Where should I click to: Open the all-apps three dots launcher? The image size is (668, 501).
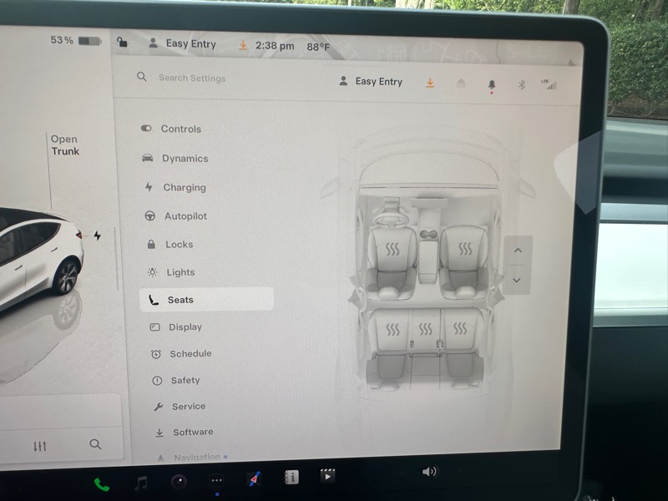coord(216,481)
